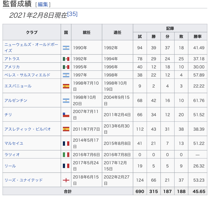The height and width of the screenshot is (199, 211).
Task: Click the 記録 header cell
Action: [170, 28]
